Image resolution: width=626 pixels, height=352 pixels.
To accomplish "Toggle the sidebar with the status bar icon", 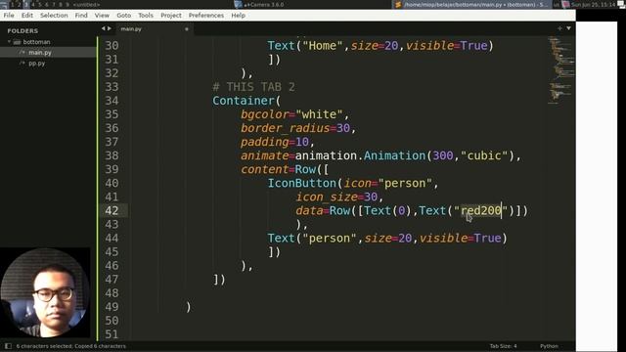I will click(x=8, y=346).
